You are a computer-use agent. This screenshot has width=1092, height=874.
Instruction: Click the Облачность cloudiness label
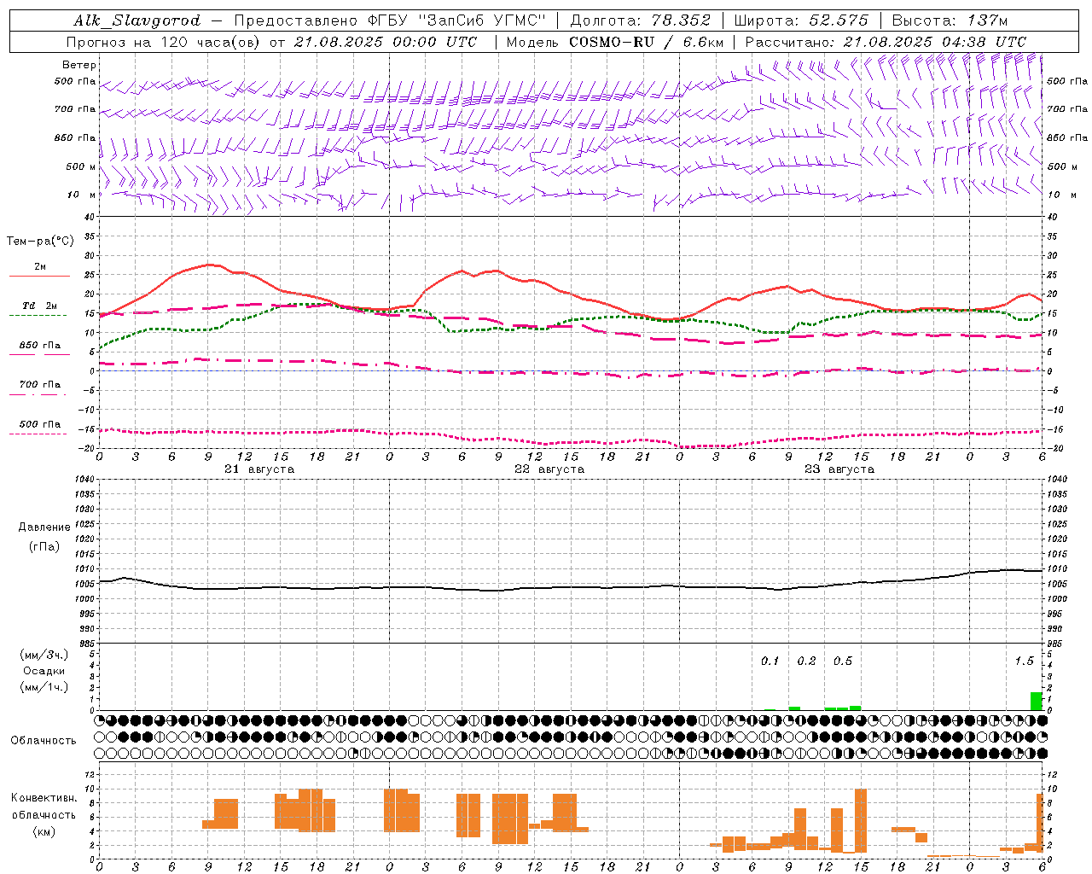[x=44, y=741]
